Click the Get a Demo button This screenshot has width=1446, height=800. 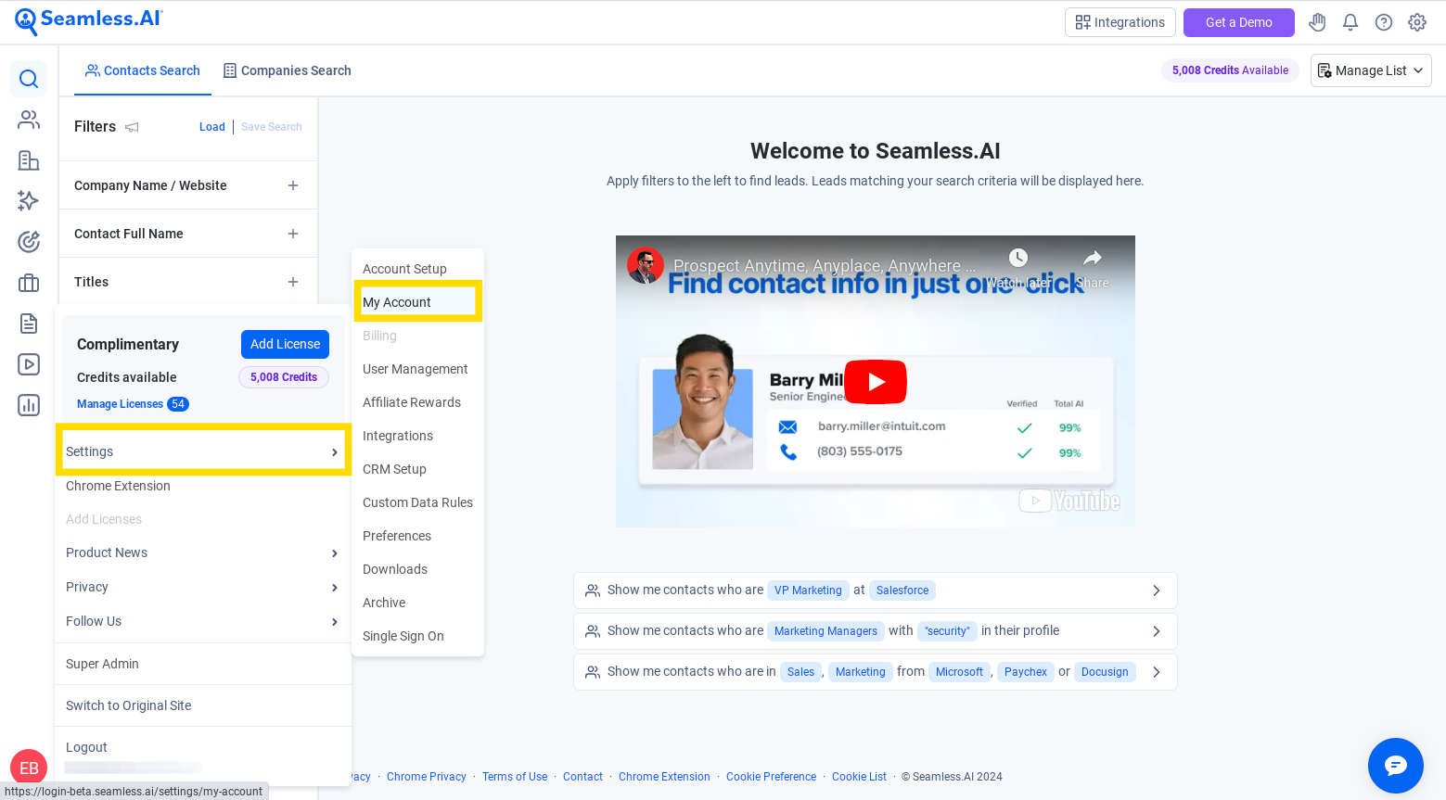(x=1238, y=22)
